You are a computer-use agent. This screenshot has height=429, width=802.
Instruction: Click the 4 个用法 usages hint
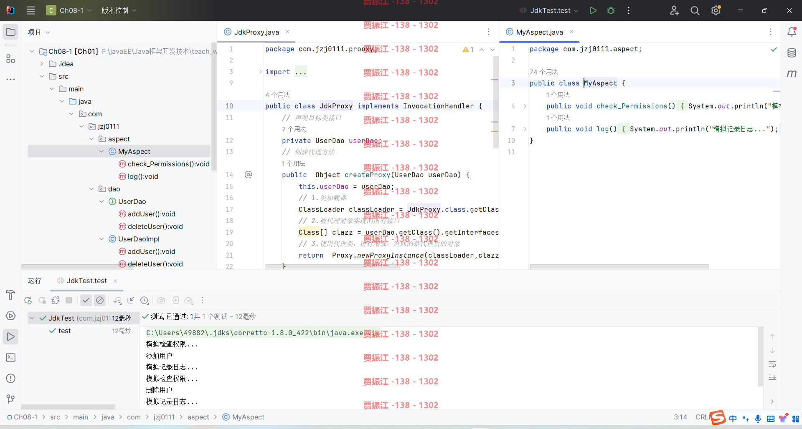coord(277,95)
